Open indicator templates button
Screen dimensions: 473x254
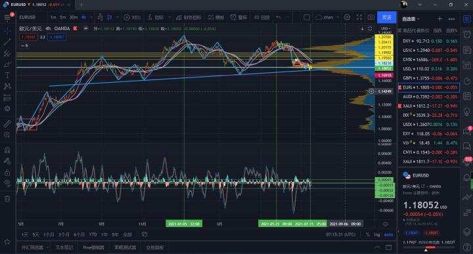tap(216, 18)
